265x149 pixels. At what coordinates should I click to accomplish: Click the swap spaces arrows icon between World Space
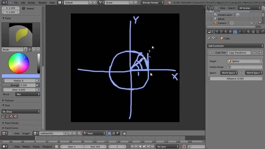coord(242,73)
